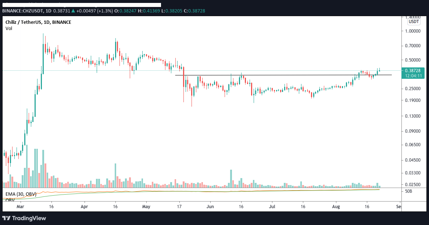Click the 0.25000 price scale label
The width and height of the screenshot is (429, 225).
tap(412, 89)
